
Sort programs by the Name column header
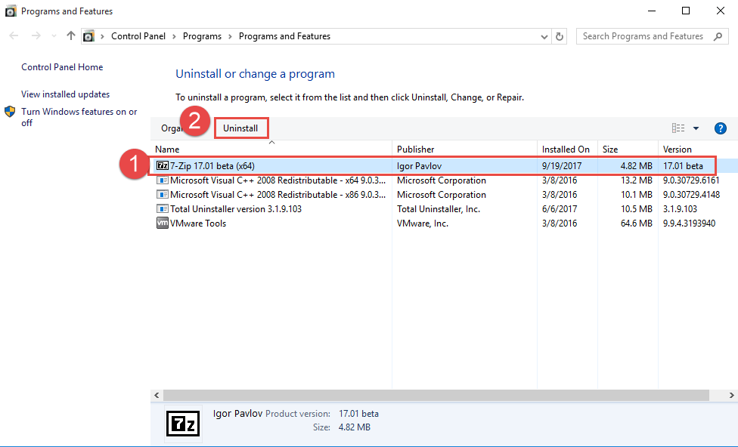[x=168, y=149]
